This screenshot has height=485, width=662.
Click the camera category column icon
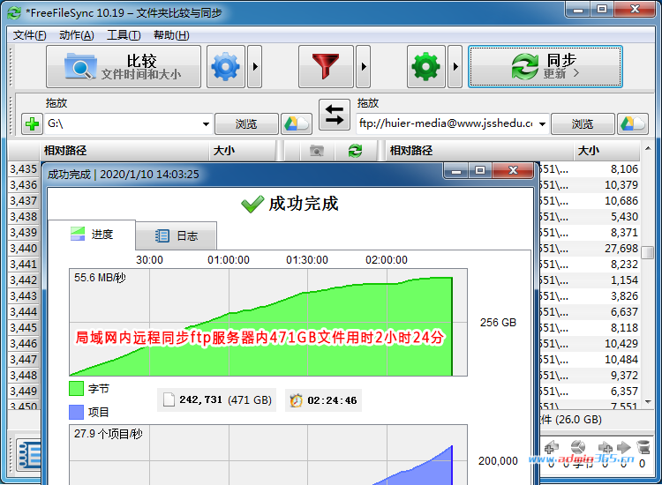click(317, 151)
